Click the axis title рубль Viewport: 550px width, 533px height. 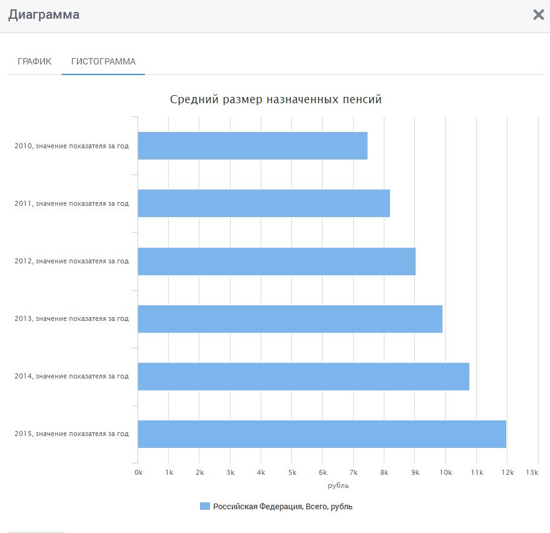(338, 485)
